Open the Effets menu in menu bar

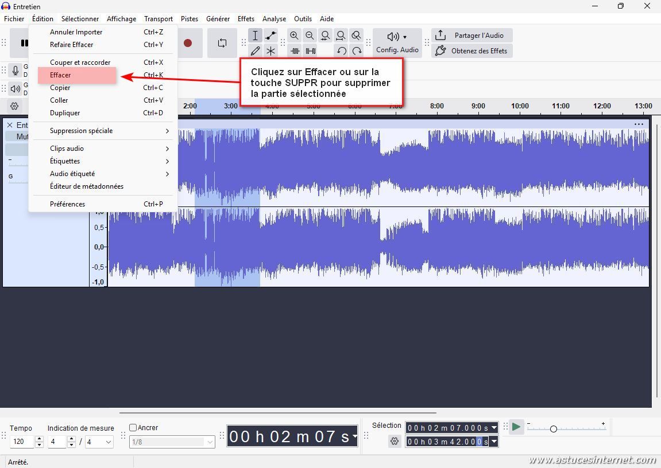coord(246,19)
